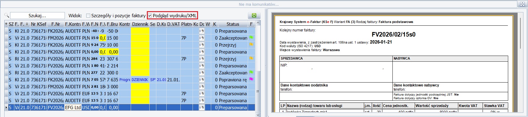Click invoice number FV2026/02/15s0 in preview
528x117 pixels.
[393, 34]
